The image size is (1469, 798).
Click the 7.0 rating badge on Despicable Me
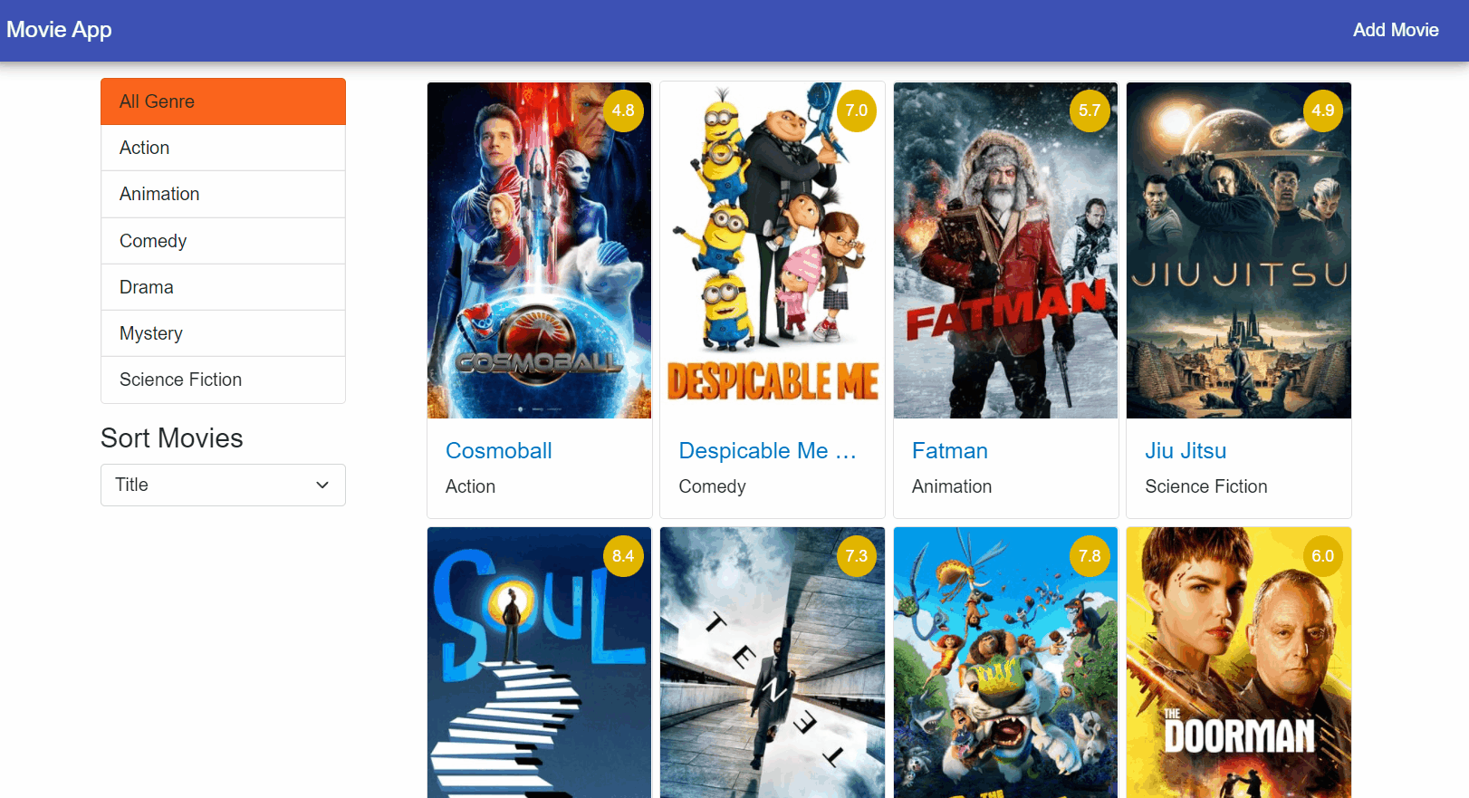pyautogui.click(x=857, y=111)
